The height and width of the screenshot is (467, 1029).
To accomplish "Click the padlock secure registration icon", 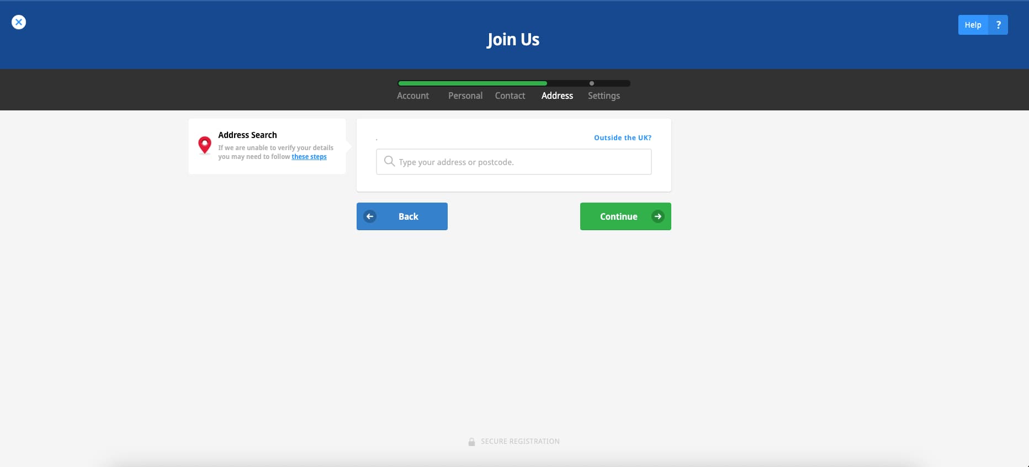I will point(471,442).
